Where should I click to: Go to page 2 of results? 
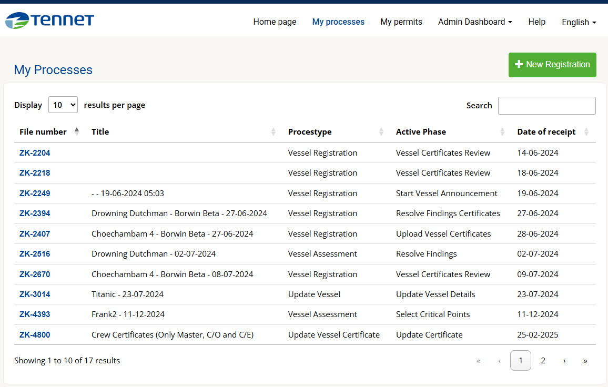coord(543,361)
